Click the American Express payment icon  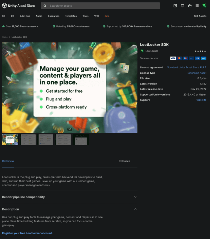204,58
